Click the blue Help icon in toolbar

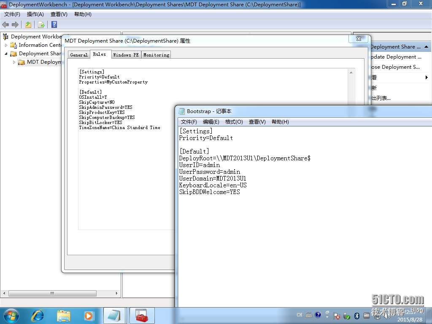coord(54,24)
